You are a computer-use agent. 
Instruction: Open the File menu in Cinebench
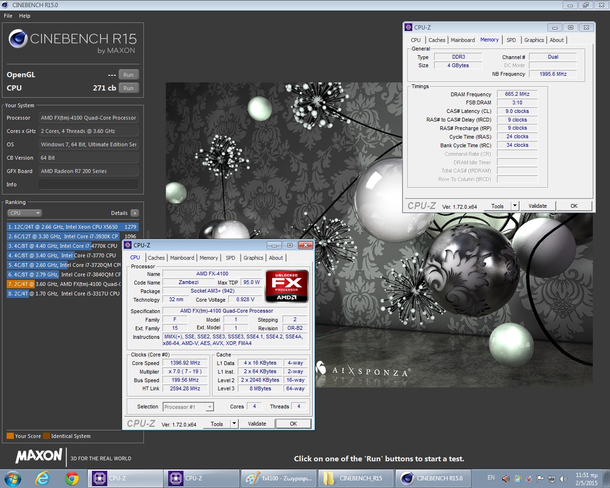click(x=8, y=16)
